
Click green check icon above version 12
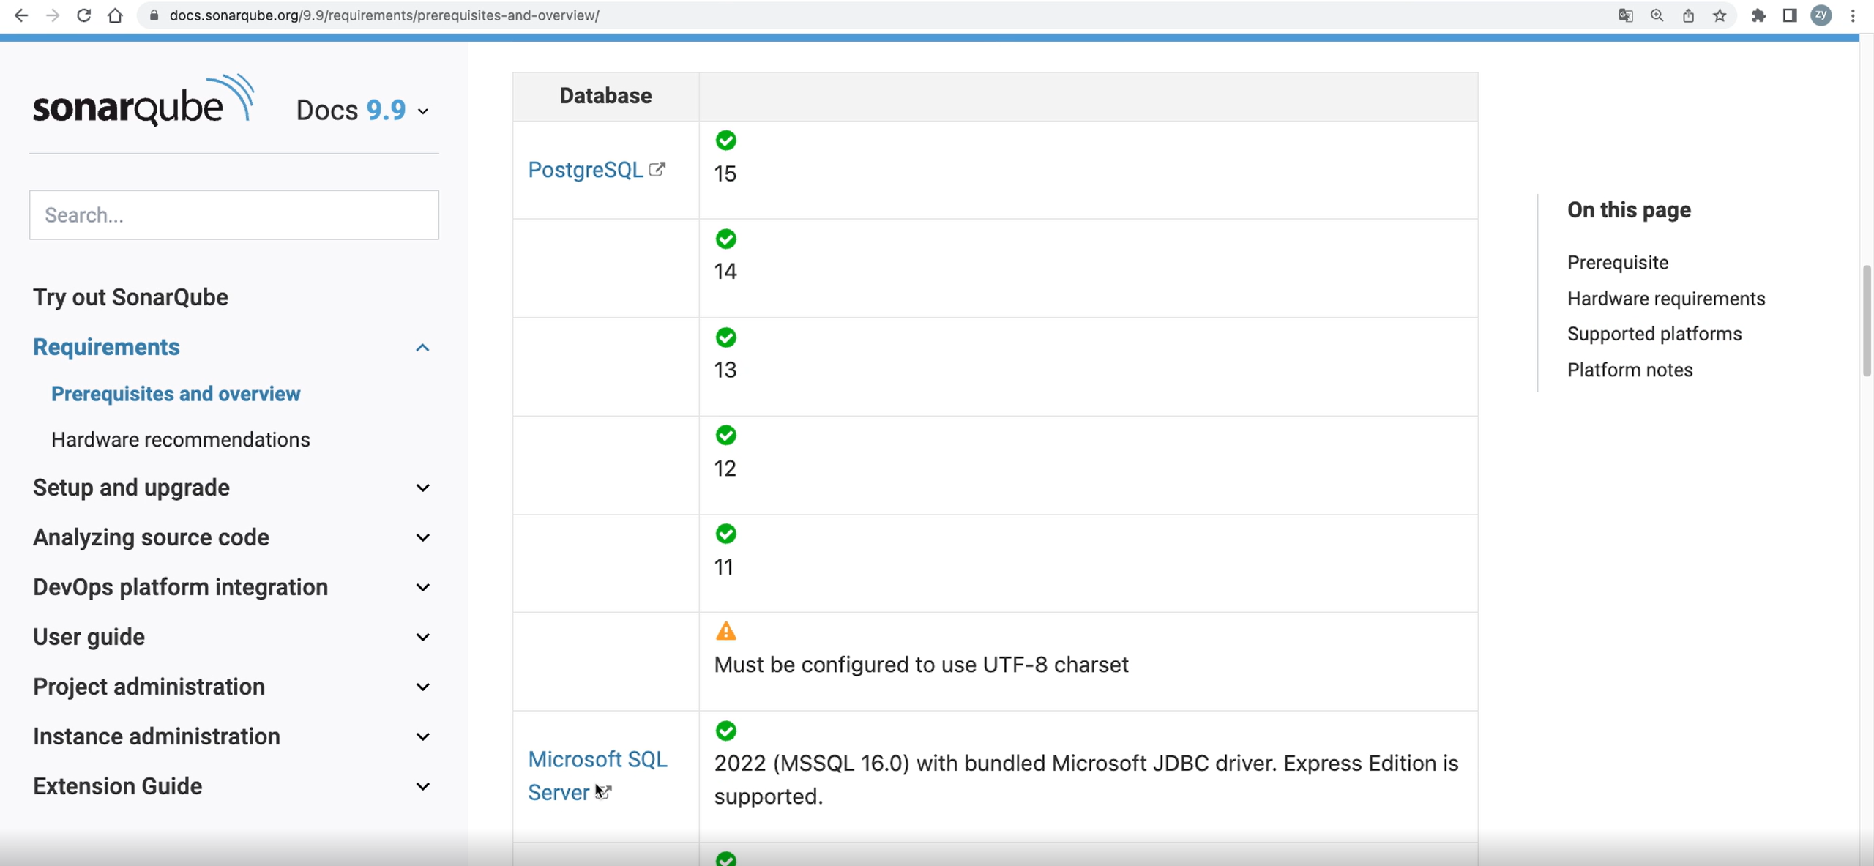pos(725,436)
